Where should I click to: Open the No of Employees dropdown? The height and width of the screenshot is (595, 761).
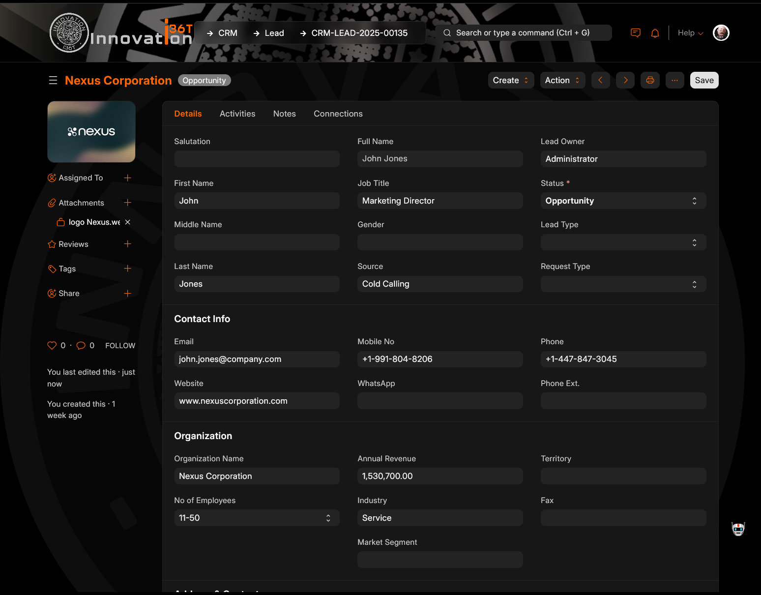257,518
